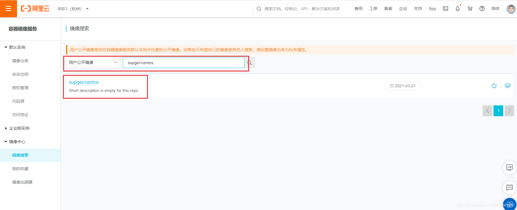Open the 支持 menu
517x210 pixels.
coord(418,9)
